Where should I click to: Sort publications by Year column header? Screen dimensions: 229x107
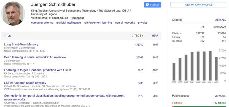pyautogui.click(x=155, y=35)
